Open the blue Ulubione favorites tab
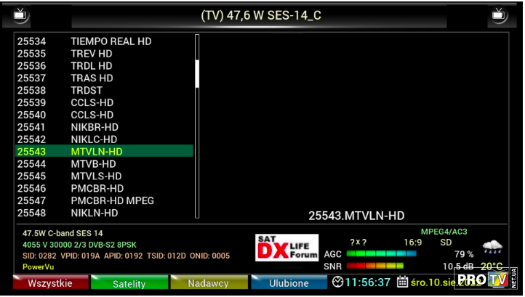 click(289, 283)
